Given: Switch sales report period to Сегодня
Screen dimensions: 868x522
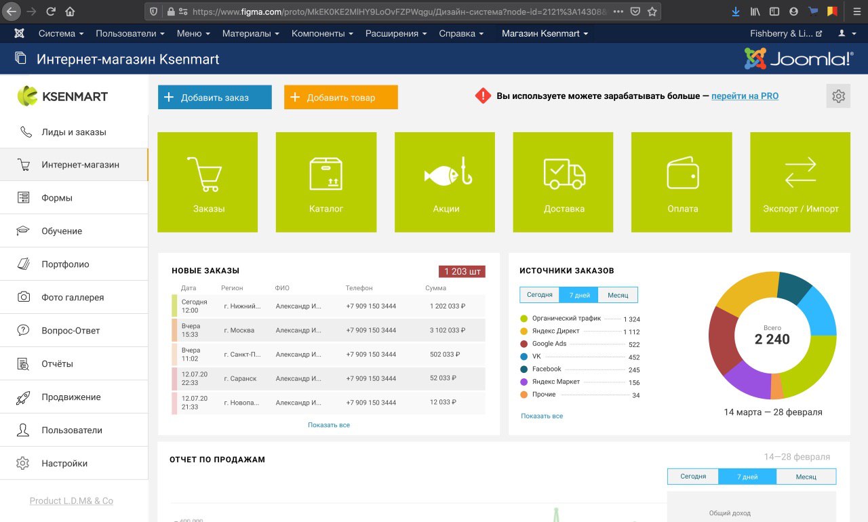Looking at the screenshot, I should [693, 477].
